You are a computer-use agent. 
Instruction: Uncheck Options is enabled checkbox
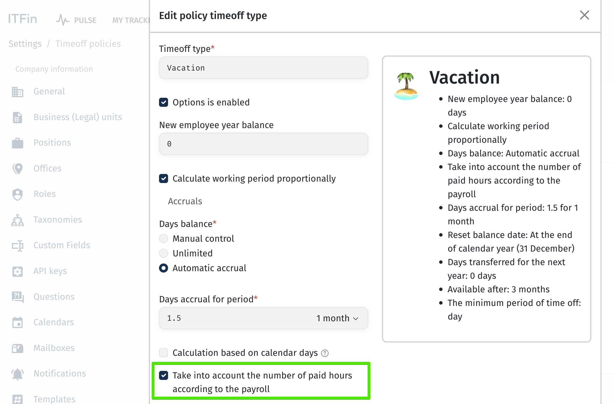click(164, 102)
